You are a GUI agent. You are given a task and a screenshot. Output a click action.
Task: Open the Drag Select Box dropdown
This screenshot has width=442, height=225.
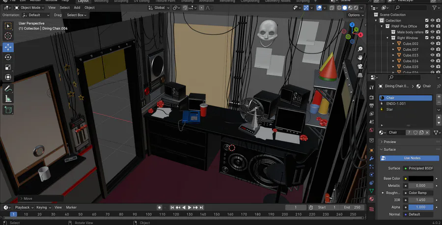(x=77, y=15)
